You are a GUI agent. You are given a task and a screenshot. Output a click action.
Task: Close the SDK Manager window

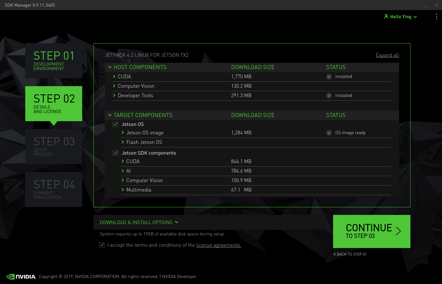coord(437,5)
